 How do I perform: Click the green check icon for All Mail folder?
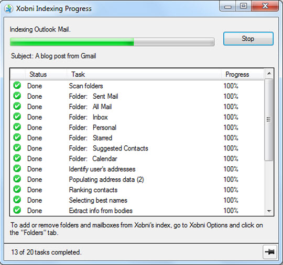coord(17,106)
